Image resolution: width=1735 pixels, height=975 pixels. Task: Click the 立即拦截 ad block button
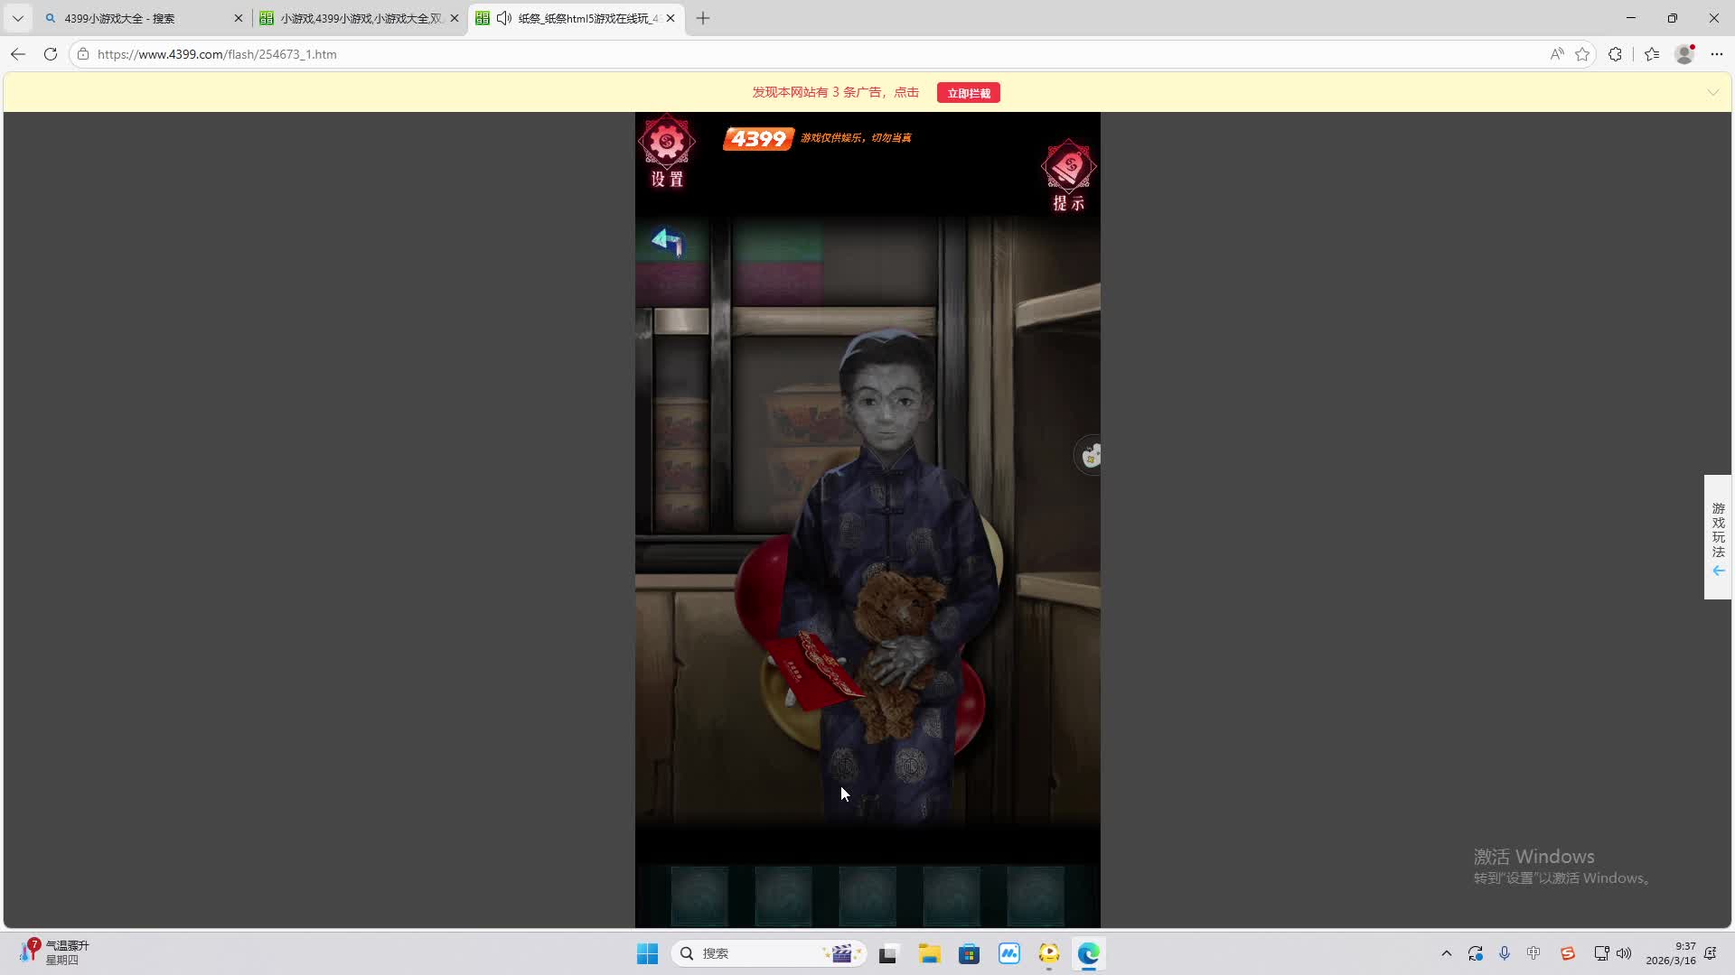coord(968,93)
